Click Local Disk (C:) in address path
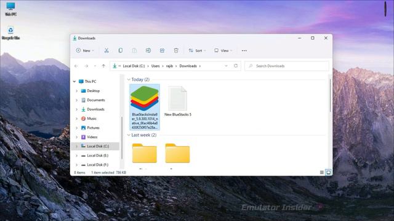This screenshot has height=221, width=394. click(134, 66)
